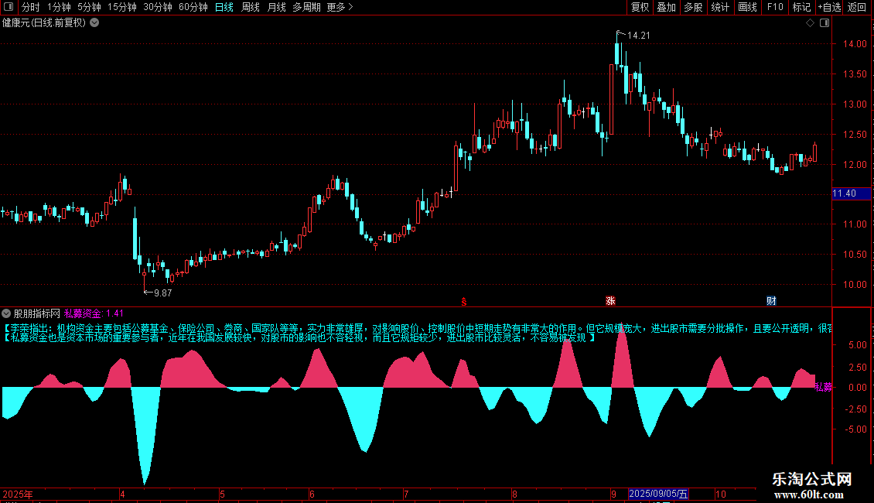Select the 日线 daily chart tab
The image size is (874, 503).
coord(224,7)
